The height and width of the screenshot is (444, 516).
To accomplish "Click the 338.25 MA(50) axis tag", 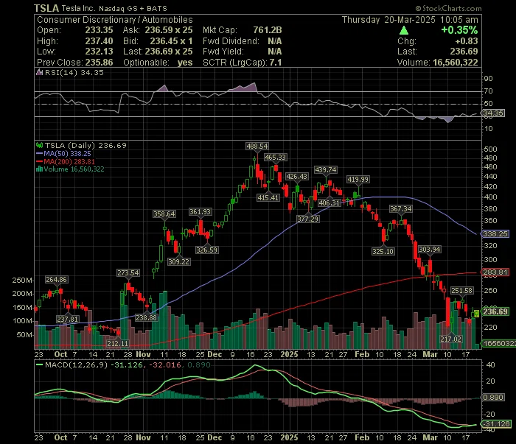I will [x=495, y=233].
